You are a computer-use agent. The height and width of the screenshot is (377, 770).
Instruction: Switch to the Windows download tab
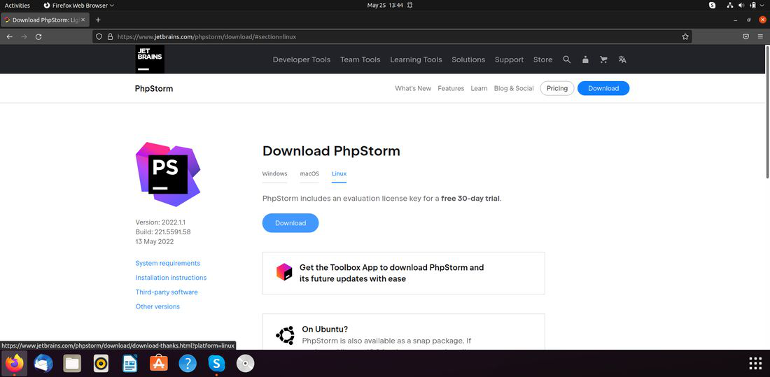pos(274,173)
